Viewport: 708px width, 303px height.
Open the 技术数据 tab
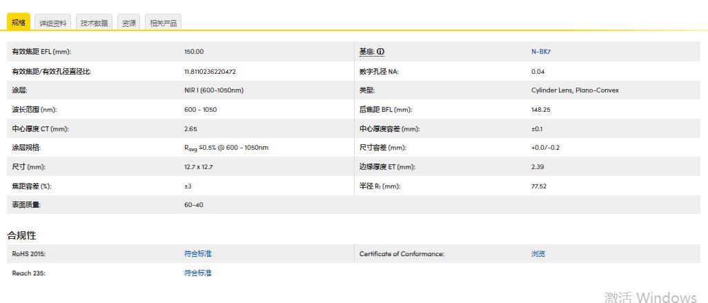[94, 23]
